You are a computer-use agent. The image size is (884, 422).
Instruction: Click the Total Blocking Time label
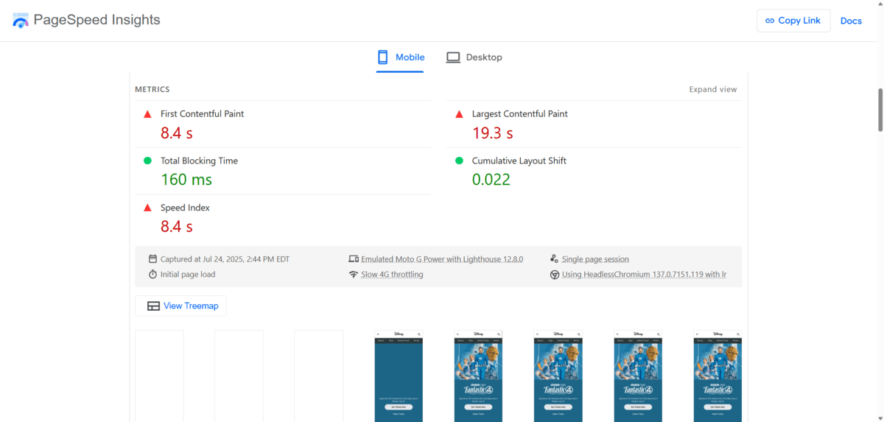tap(199, 161)
